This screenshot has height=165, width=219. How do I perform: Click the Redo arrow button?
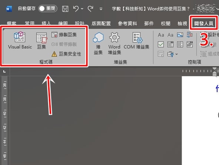[90, 9]
